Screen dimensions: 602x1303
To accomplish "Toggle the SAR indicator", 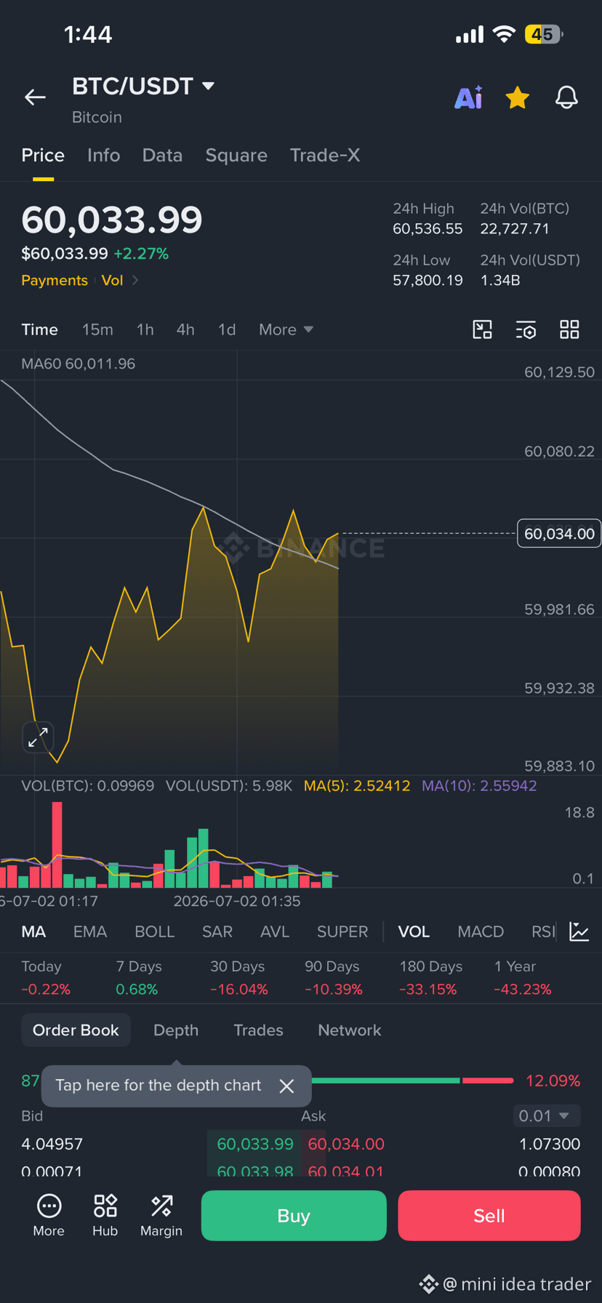I will pyautogui.click(x=217, y=931).
